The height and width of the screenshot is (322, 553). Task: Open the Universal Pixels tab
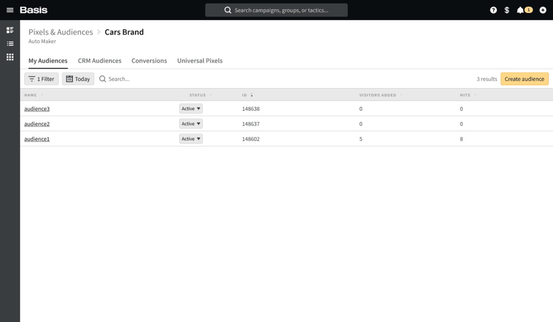pyautogui.click(x=200, y=61)
